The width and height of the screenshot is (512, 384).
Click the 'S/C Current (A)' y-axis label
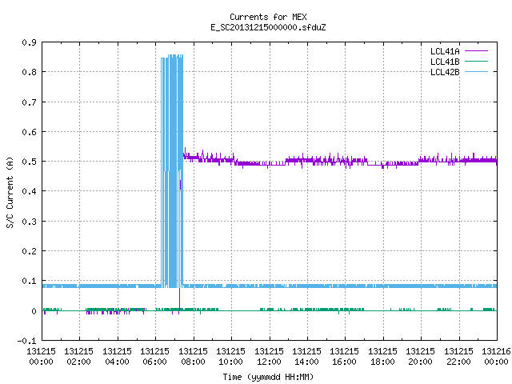pos(10,192)
